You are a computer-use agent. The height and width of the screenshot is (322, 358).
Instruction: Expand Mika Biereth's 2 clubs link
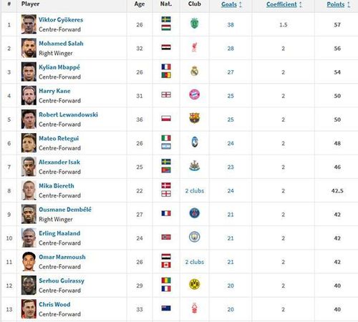(x=195, y=191)
